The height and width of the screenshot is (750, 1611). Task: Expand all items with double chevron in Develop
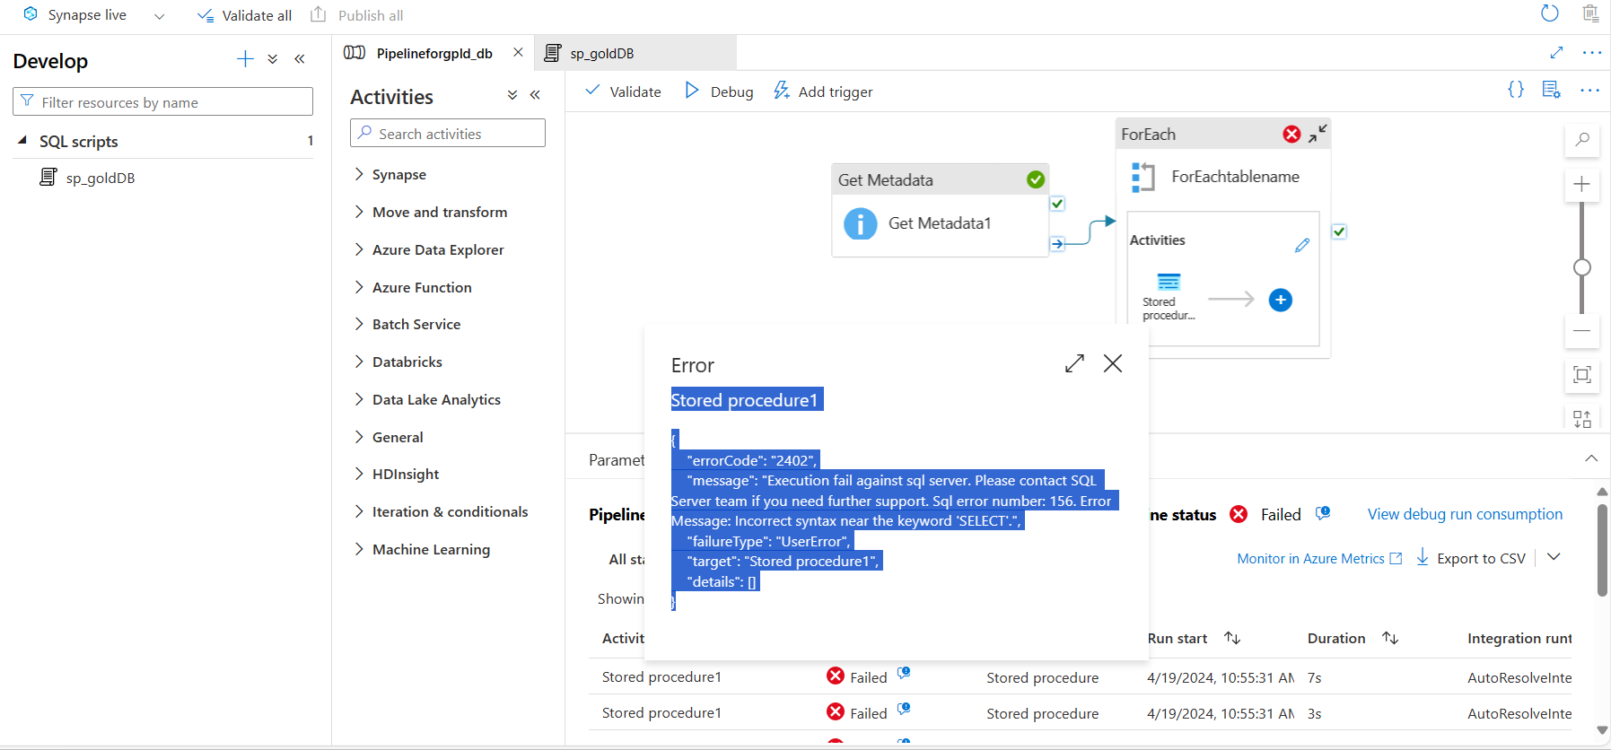click(x=273, y=59)
